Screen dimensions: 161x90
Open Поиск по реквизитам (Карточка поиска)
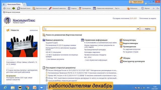(64, 35)
